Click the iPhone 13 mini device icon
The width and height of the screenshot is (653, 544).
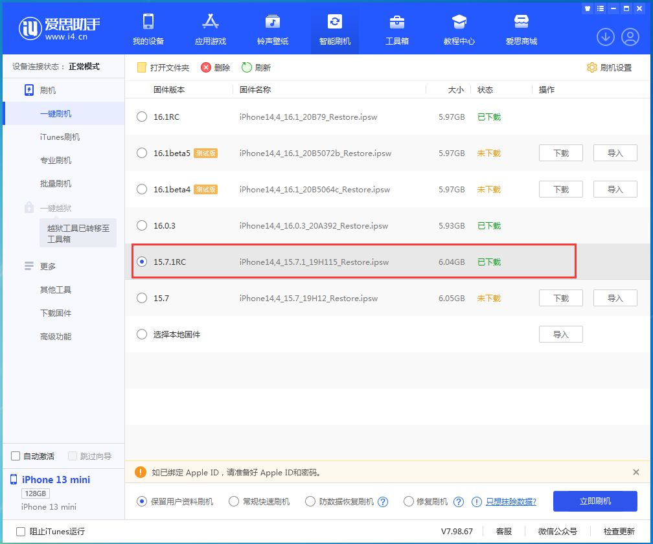coord(14,479)
